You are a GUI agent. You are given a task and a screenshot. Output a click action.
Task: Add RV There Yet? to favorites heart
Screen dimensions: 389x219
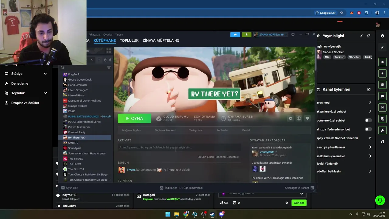pyautogui.click(x=307, y=118)
